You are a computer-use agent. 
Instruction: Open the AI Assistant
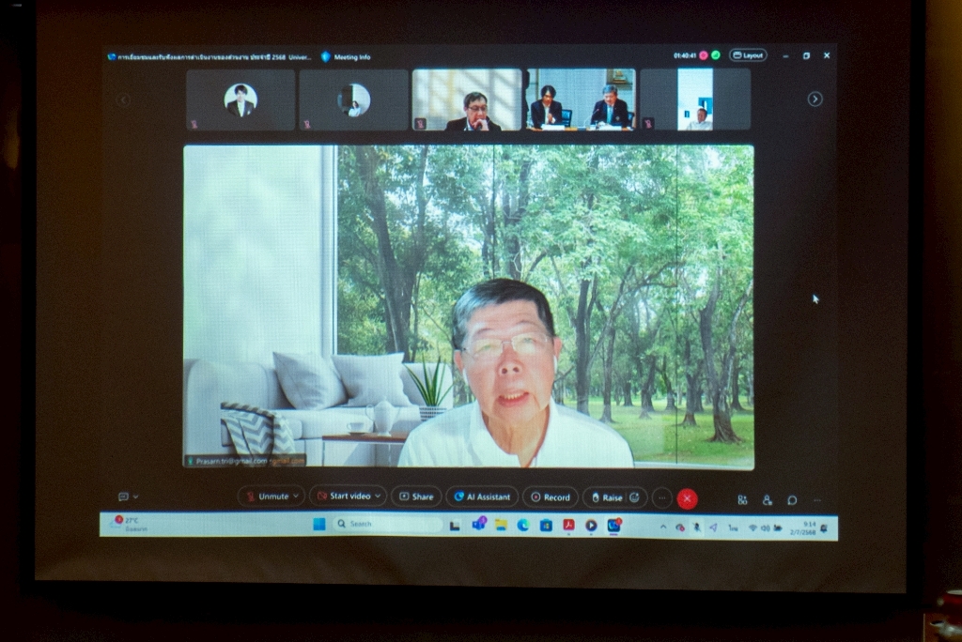(482, 497)
